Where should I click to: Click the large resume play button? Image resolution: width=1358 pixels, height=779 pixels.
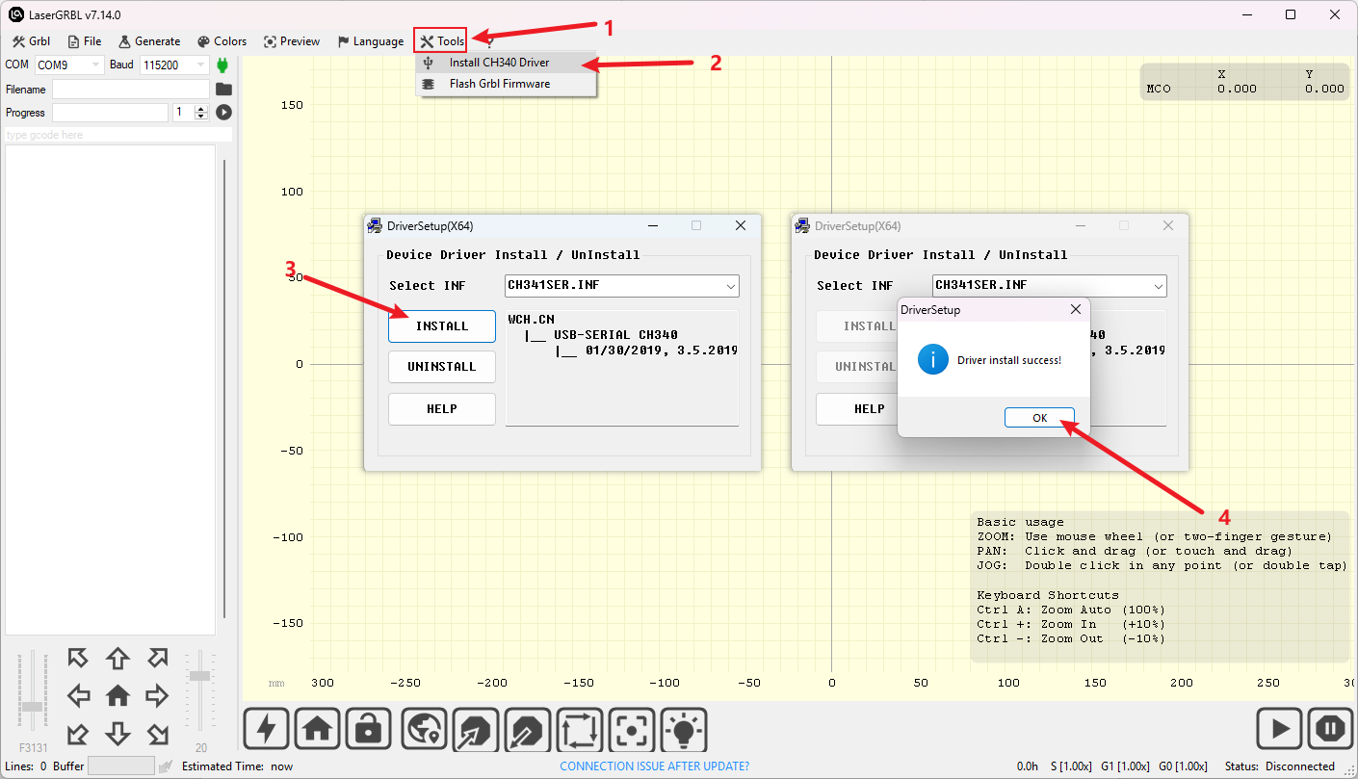point(1279,729)
